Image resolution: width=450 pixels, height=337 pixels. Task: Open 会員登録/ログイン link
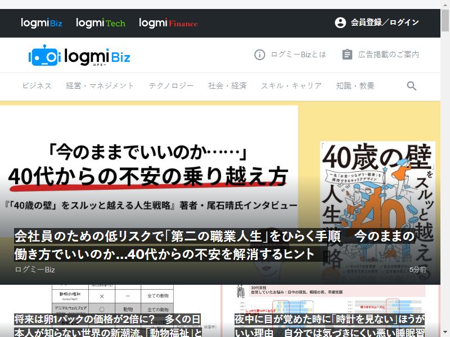(x=385, y=22)
